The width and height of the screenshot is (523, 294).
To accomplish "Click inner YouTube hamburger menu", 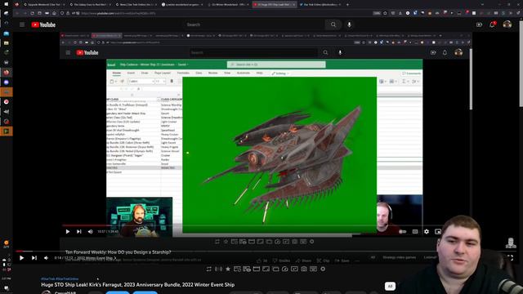I will tap(68, 52).
